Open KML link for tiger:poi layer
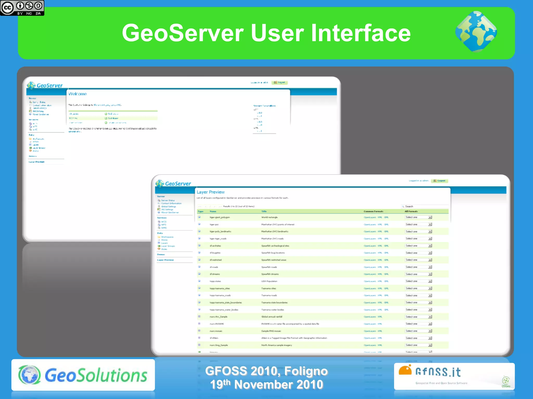 (380, 224)
